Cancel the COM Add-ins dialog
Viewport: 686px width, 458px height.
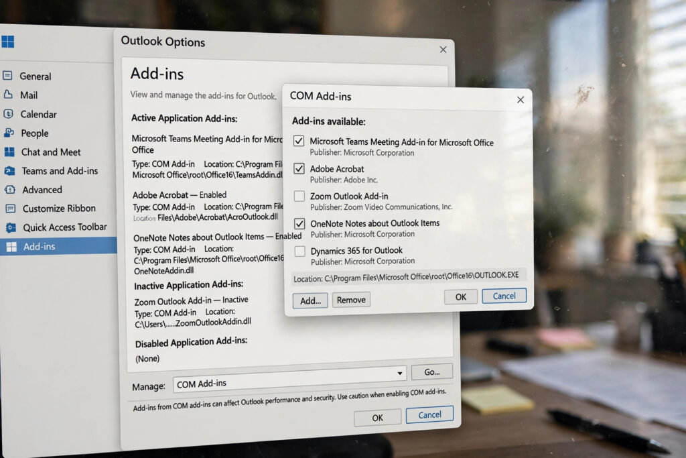click(x=504, y=296)
